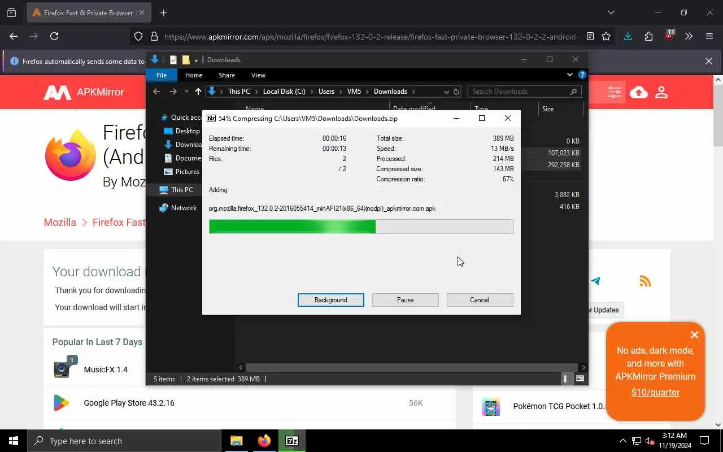Bookmark this page with star icon

[x=606, y=36]
